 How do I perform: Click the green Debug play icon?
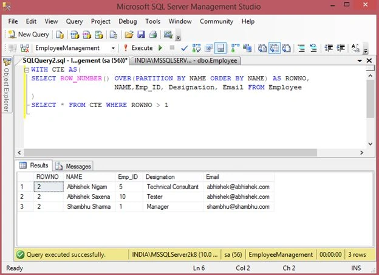[160, 48]
